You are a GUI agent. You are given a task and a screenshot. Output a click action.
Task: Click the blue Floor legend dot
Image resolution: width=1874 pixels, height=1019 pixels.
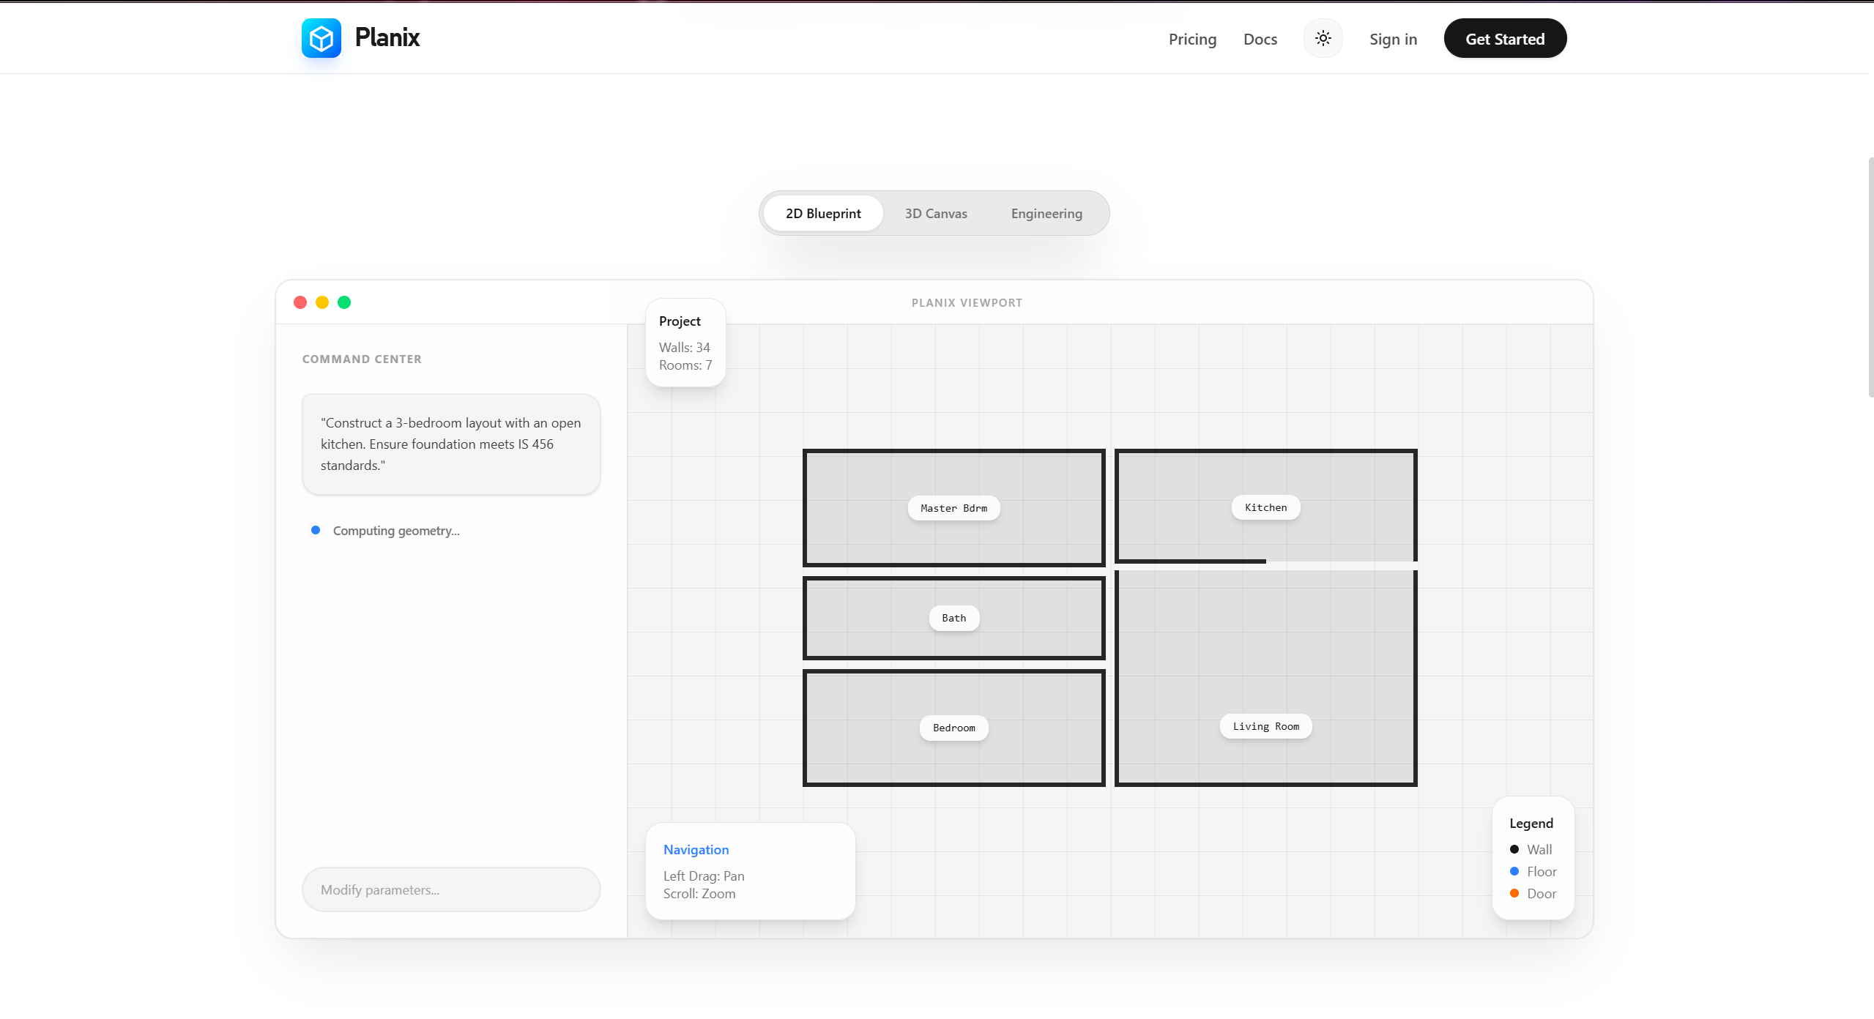(1514, 871)
